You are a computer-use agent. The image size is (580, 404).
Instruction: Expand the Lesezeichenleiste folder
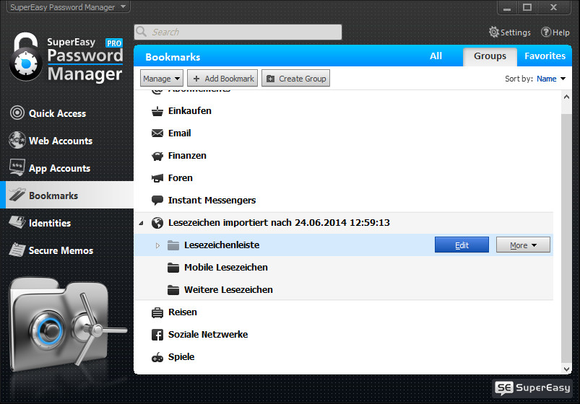pyautogui.click(x=157, y=245)
